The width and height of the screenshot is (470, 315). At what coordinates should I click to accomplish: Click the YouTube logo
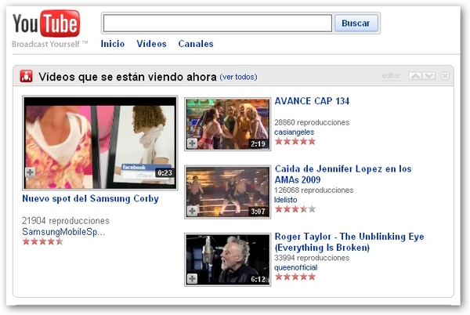[x=45, y=24]
